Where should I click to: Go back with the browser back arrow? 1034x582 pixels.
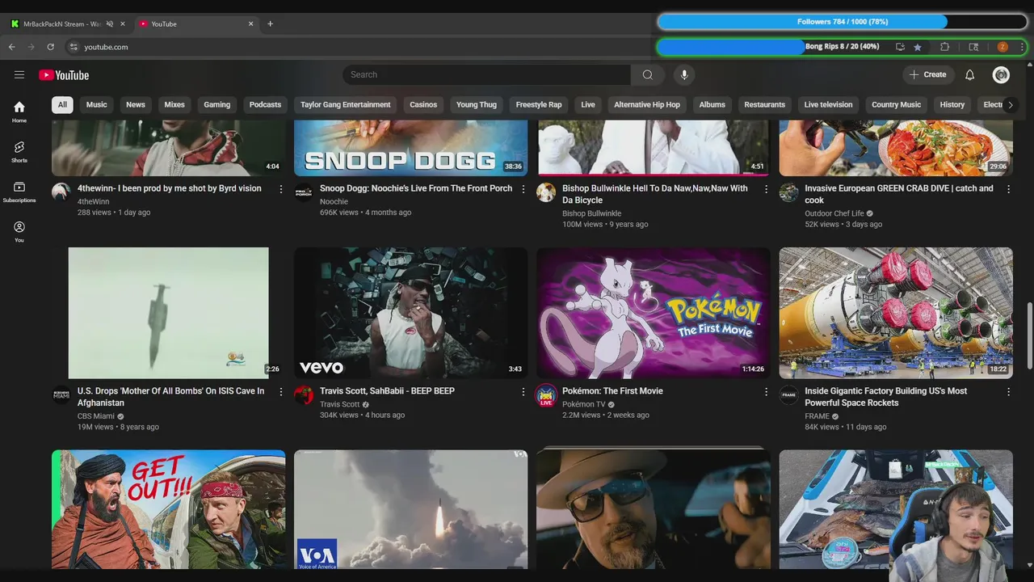coord(12,47)
